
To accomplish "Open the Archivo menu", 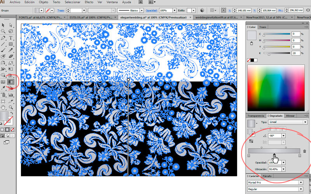I will tap(15, 2).
